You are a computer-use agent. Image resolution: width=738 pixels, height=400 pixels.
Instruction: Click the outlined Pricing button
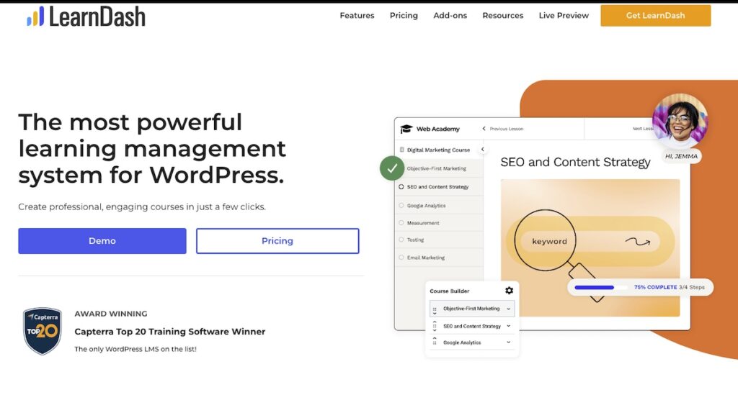[277, 241]
